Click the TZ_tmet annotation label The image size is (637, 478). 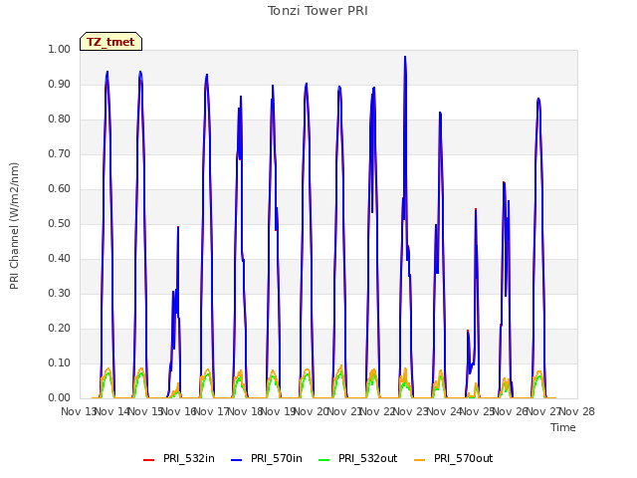tap(110, 42)
